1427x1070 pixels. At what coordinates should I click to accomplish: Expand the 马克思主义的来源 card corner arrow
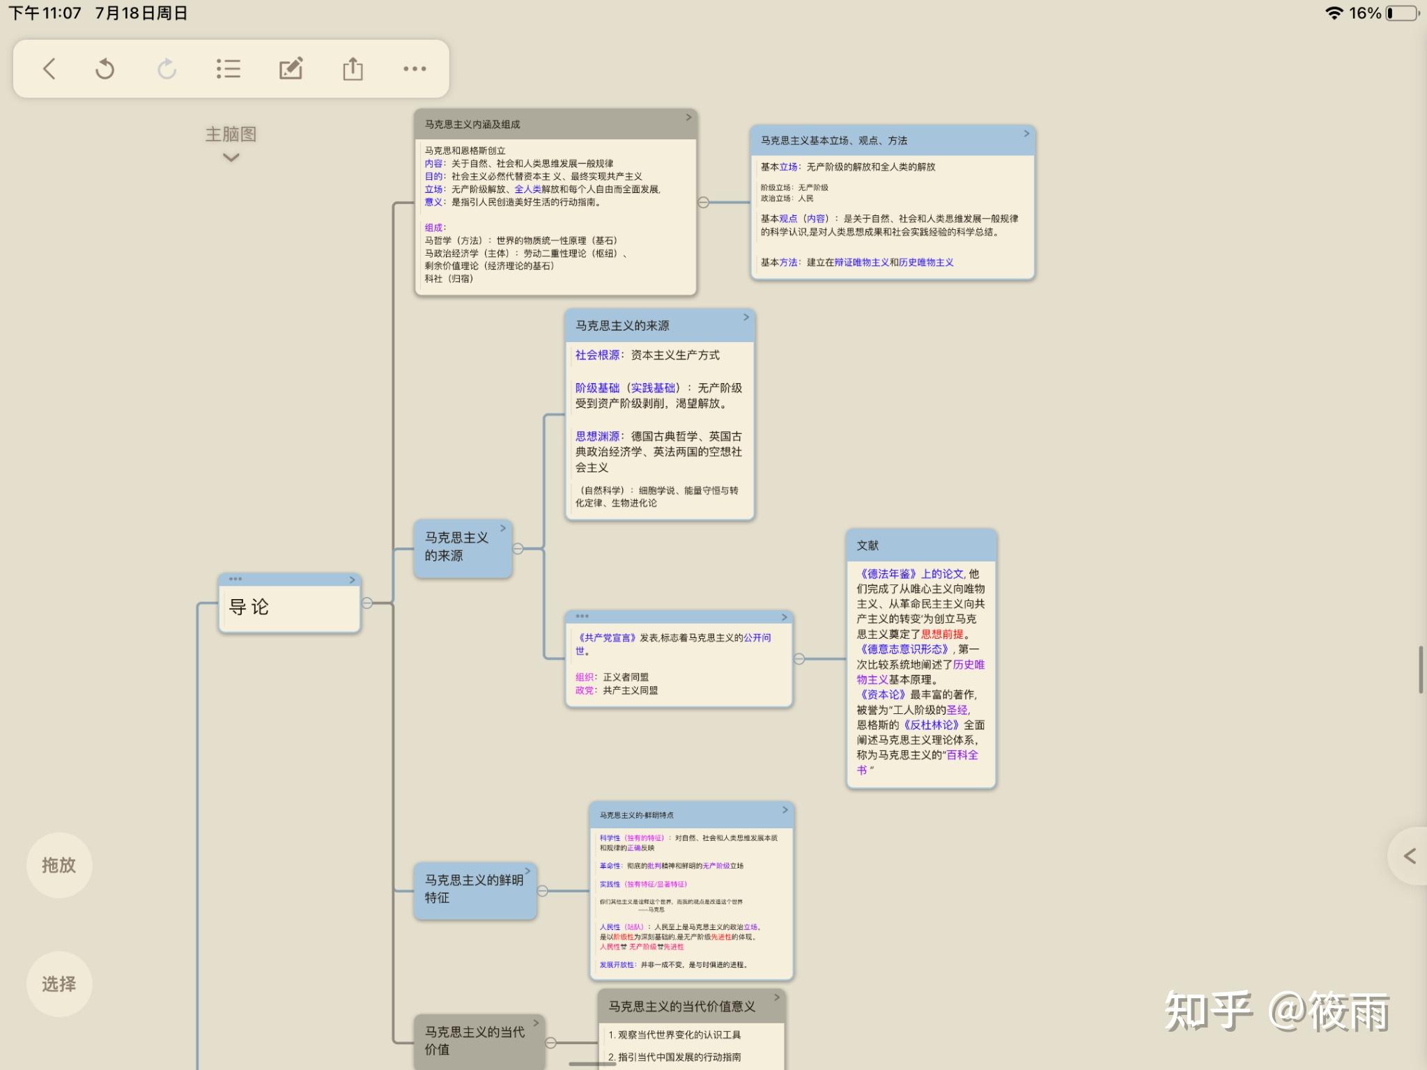point(745,317)
